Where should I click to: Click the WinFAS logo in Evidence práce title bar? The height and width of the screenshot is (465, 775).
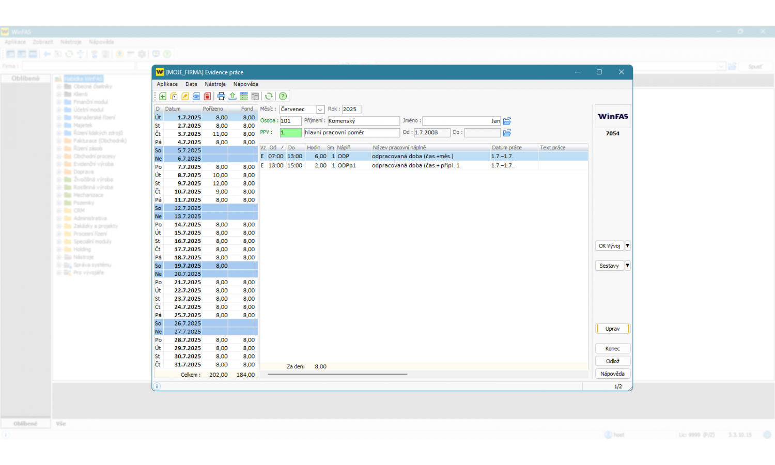click(160, 72)
